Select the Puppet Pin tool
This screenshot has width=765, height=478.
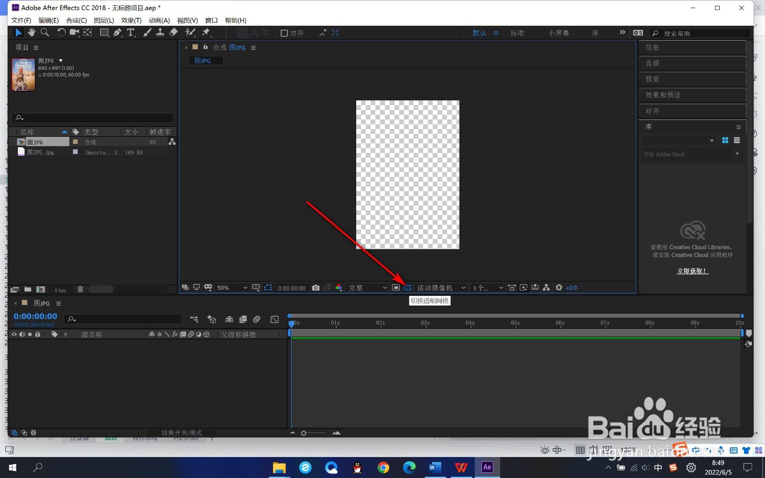pos(206,33)
